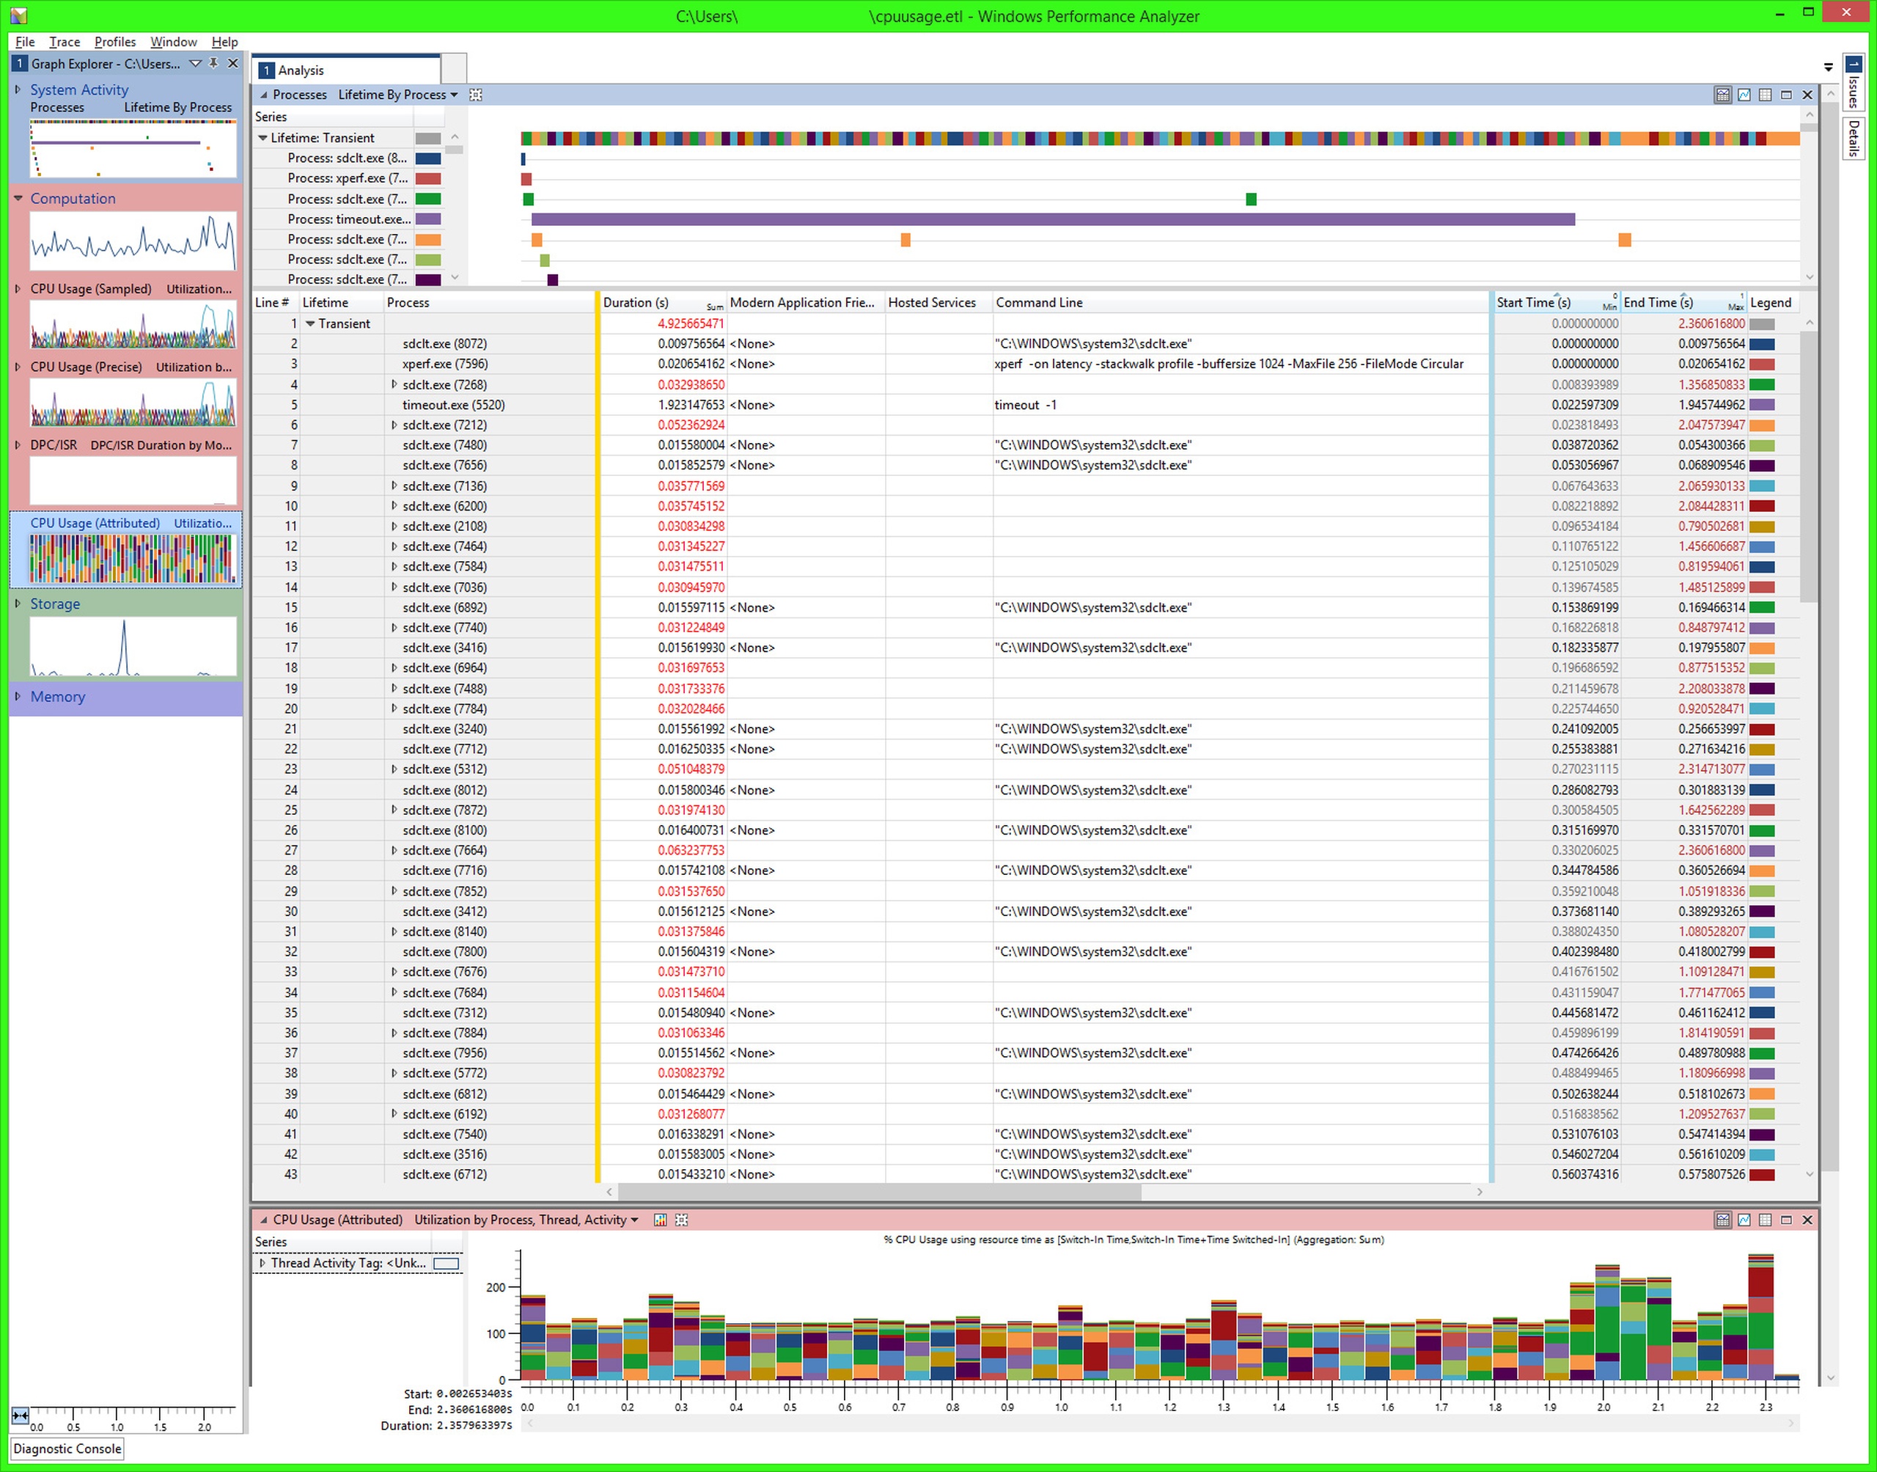Screen dimensions: 1877x1472
Task: Click zoom-to-fit icon at bottom-left timeline
Action: (20, 1415)
